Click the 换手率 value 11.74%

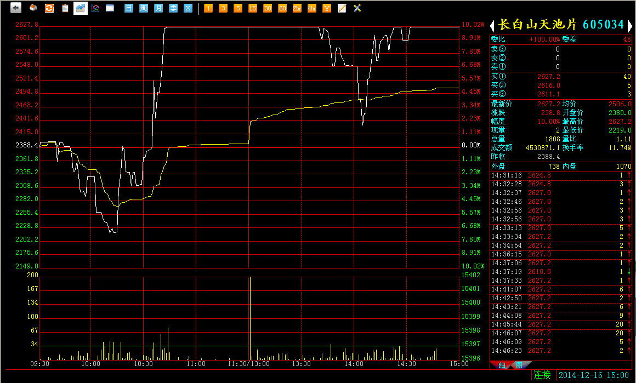point(620,148)
